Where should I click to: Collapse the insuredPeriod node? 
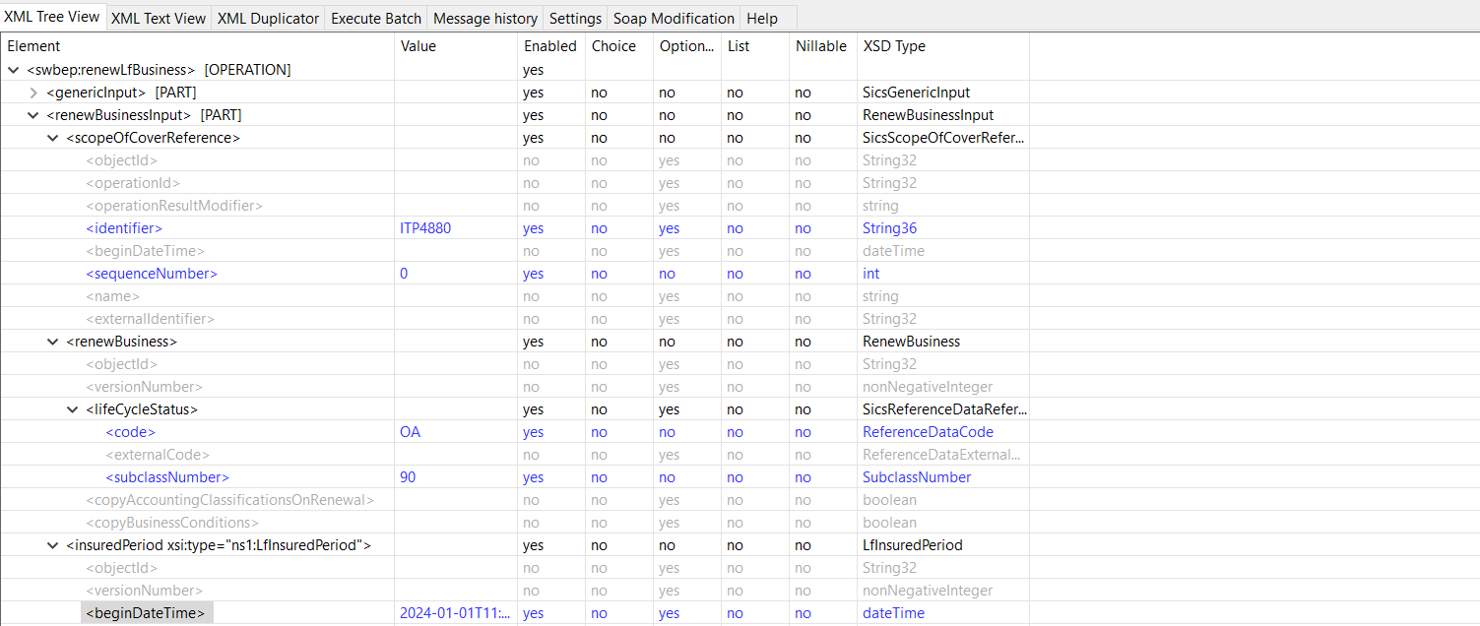tap(52, 545)
